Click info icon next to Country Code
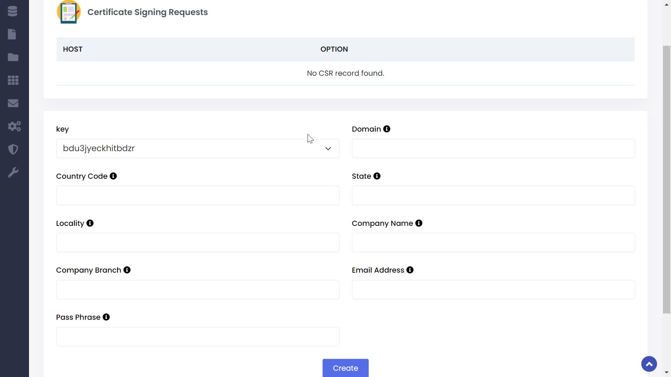This screenshot has width=671, height=377. click(x=114, y=176)
